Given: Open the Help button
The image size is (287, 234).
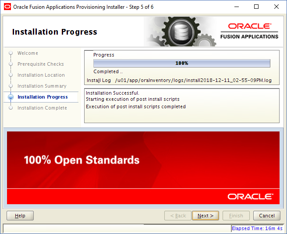Looking at the screenshot, I should tap(20, 216).
